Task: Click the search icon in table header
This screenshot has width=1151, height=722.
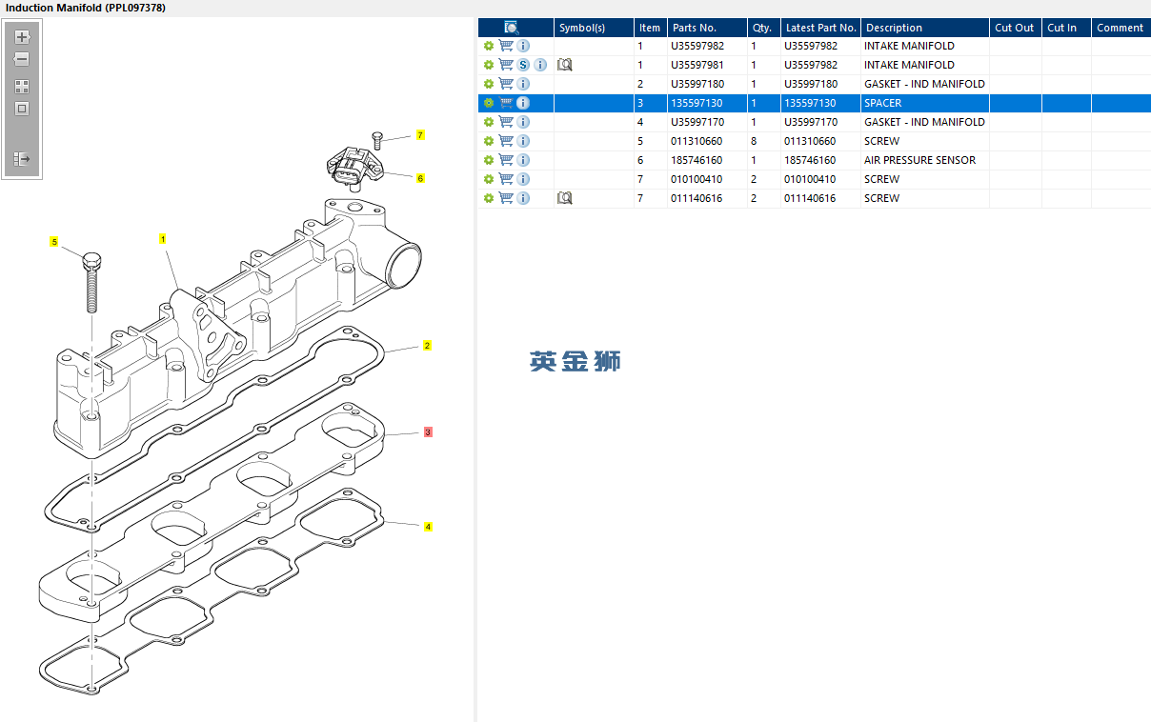Action: click(x=511, y=28)
